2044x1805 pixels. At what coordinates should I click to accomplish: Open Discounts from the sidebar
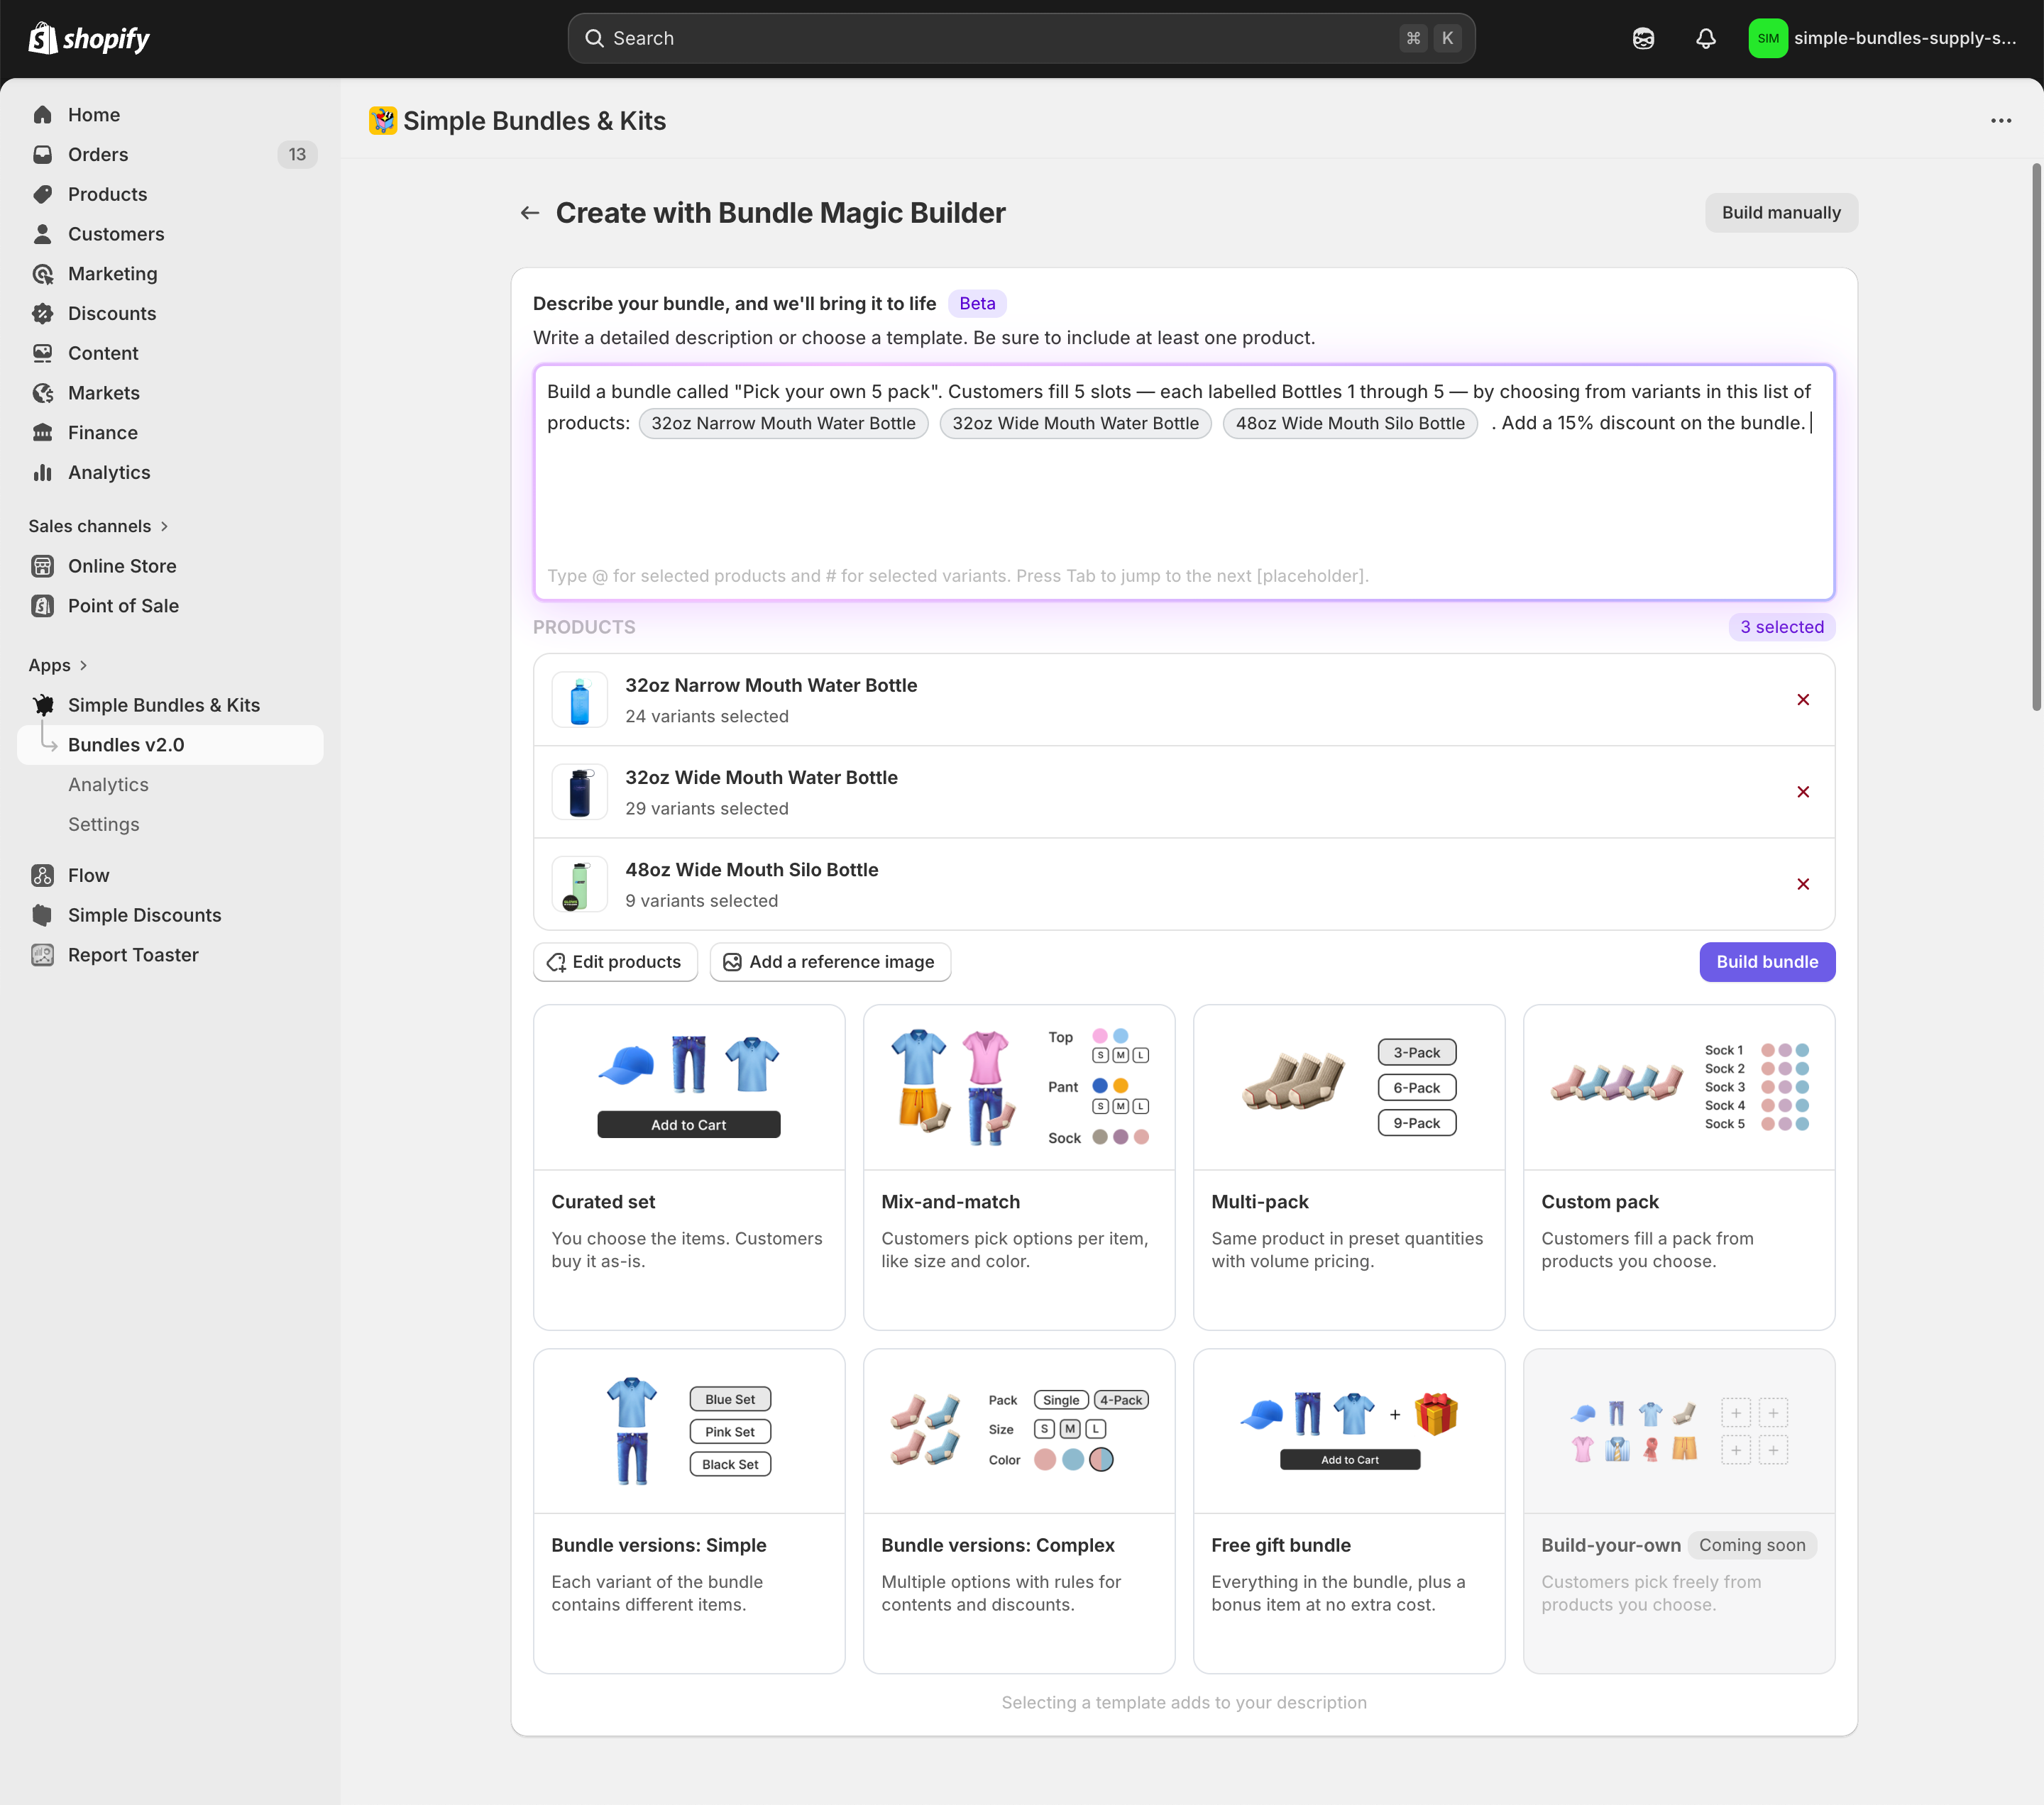point(112,314)
